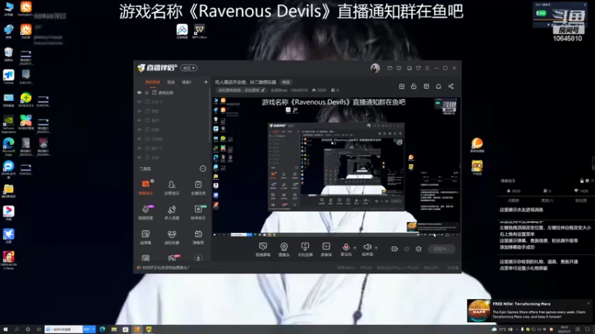Image resolution: width=595 pixels, height=334 pixels.
Task: Close the Epic Games notification
Action: point(588,304)
